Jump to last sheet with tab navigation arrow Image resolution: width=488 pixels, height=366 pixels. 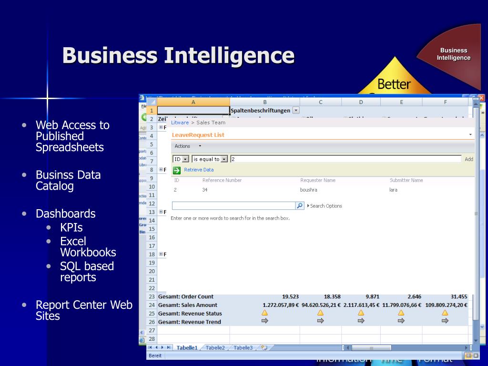coord(168,347)
